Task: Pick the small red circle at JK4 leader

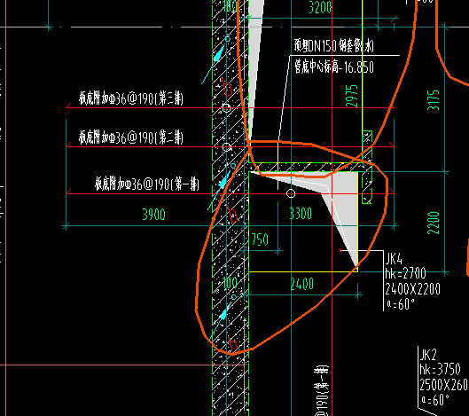Action: pyautogui.click(x=340, y=250)
